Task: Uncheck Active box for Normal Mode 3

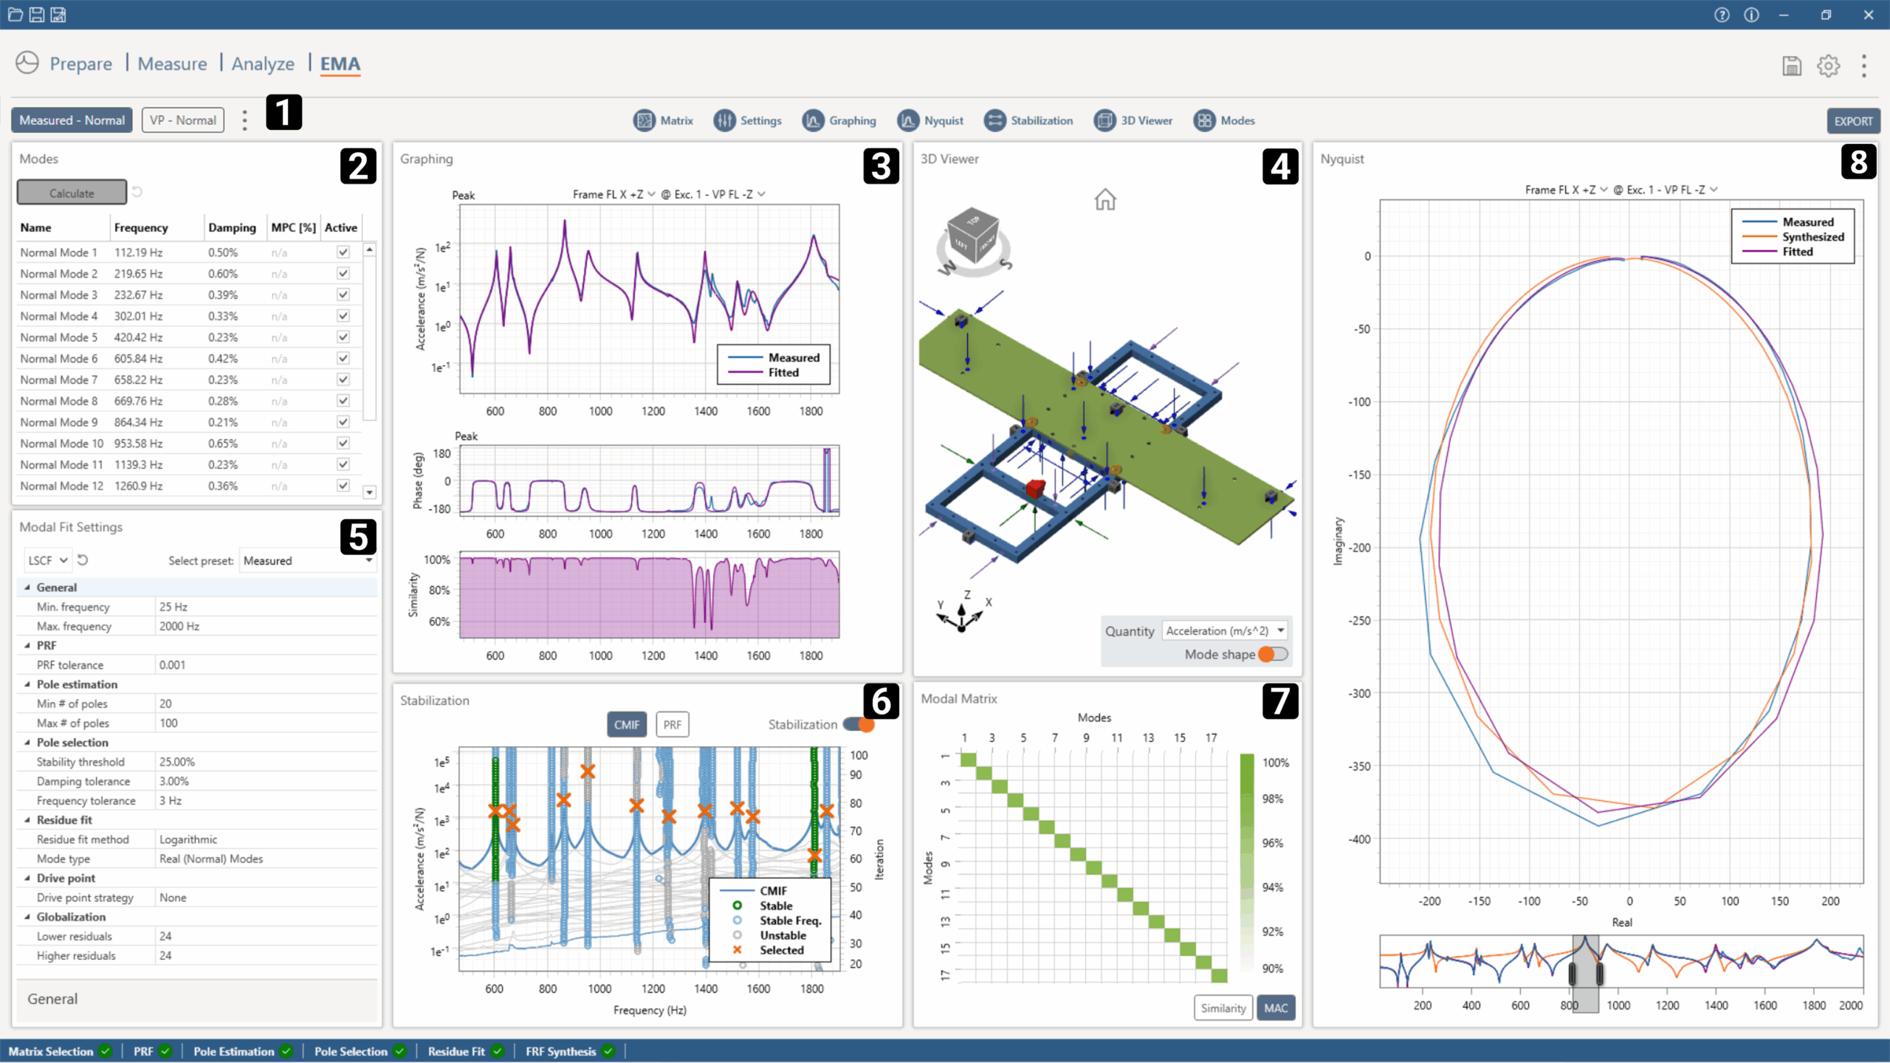Action: pyautogui.click(x=343, y=295)
